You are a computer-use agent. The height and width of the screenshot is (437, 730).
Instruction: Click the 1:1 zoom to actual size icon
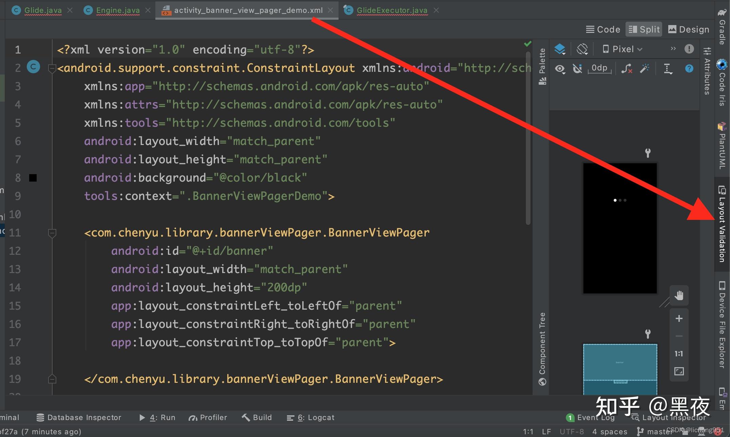click(x=679, y=354)
